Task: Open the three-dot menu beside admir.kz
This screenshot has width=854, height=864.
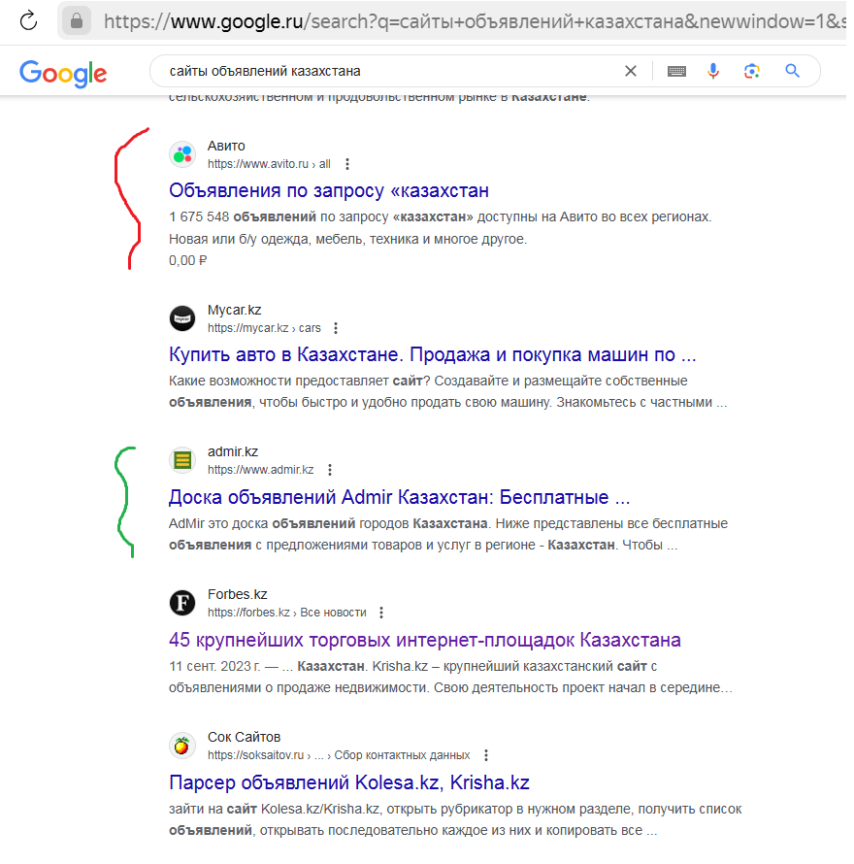Action: tap(330, 470)
